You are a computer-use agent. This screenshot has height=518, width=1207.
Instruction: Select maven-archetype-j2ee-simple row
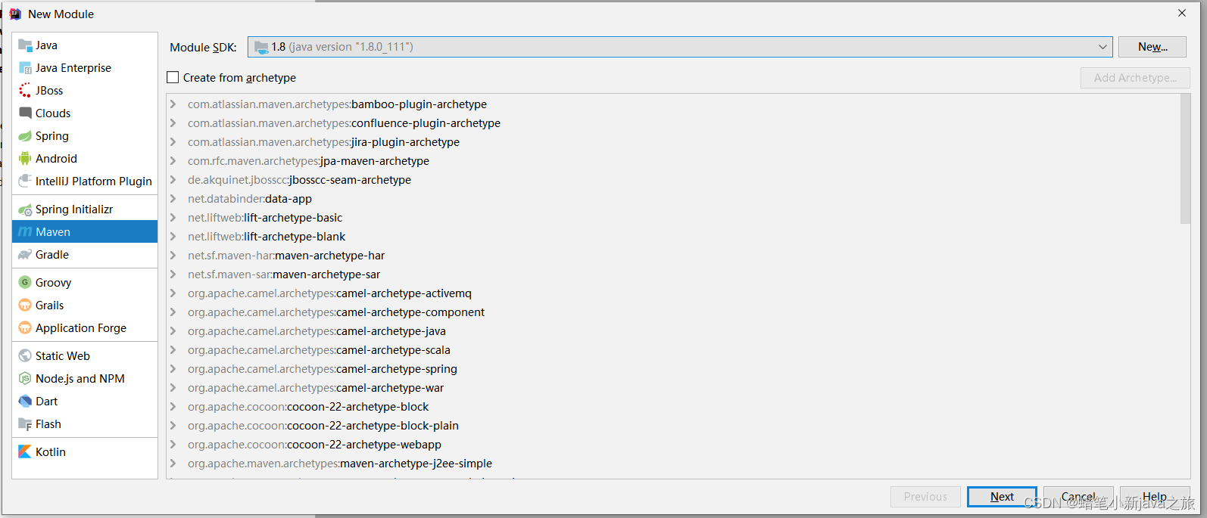672,464
